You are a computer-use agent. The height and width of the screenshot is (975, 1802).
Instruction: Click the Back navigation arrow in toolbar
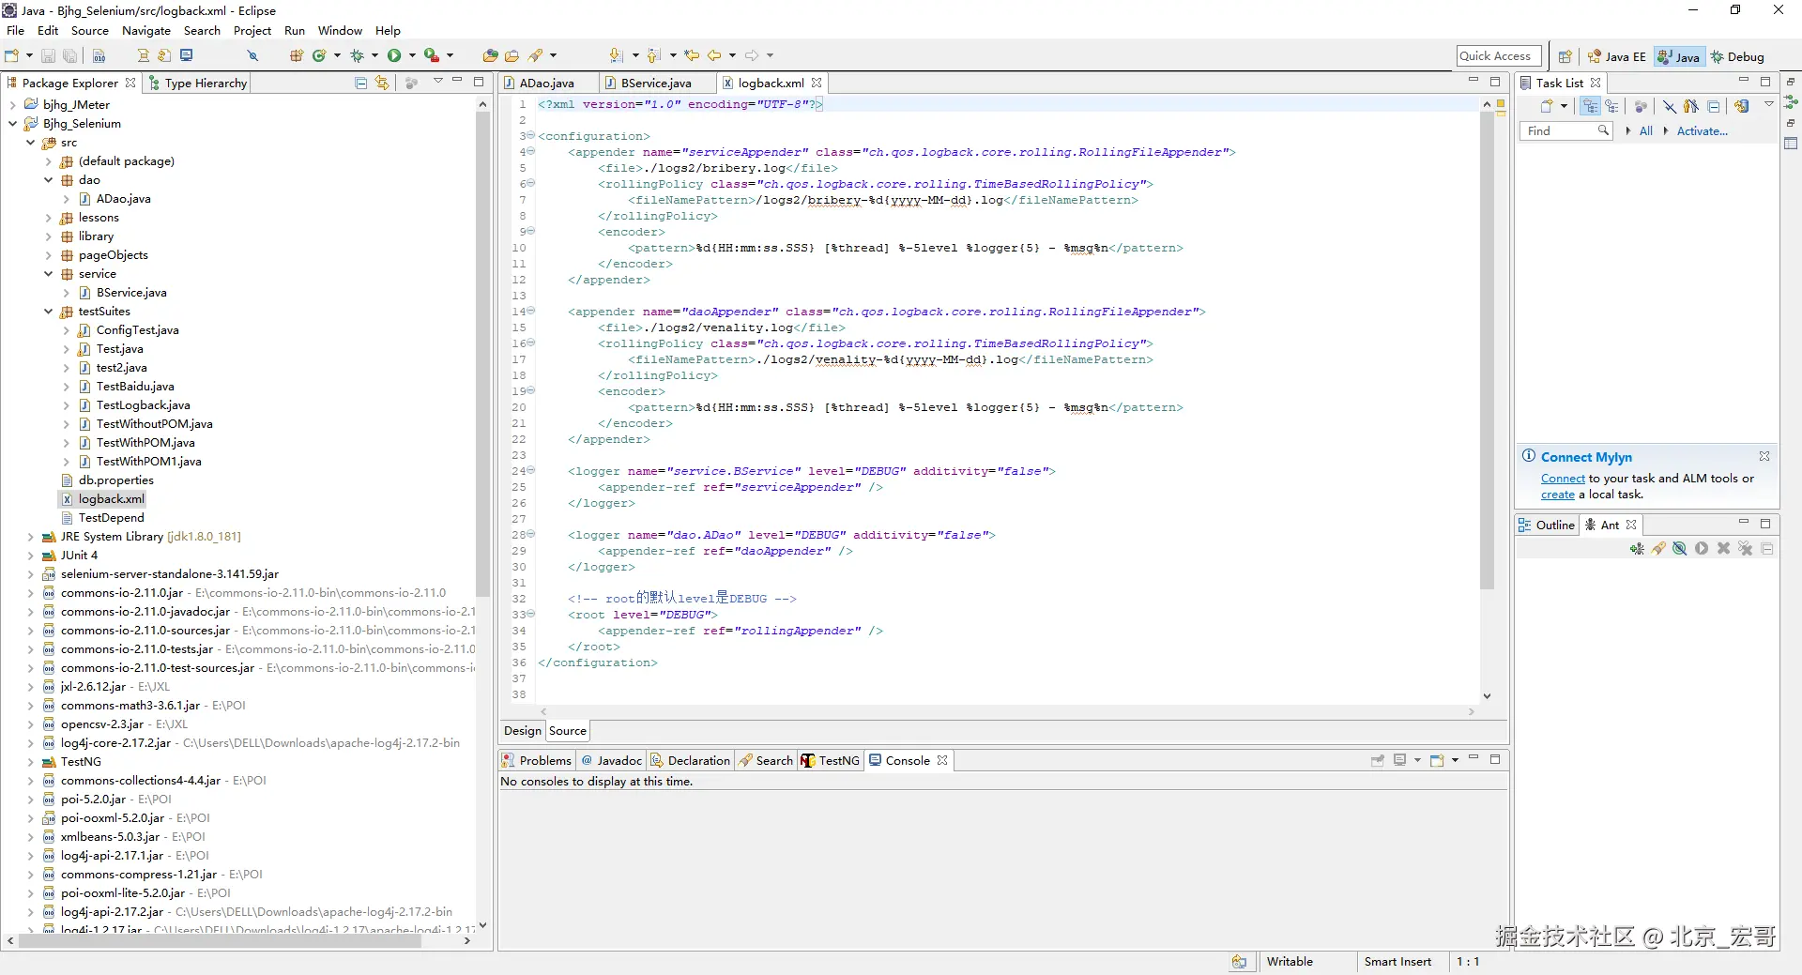click(714, 56)
